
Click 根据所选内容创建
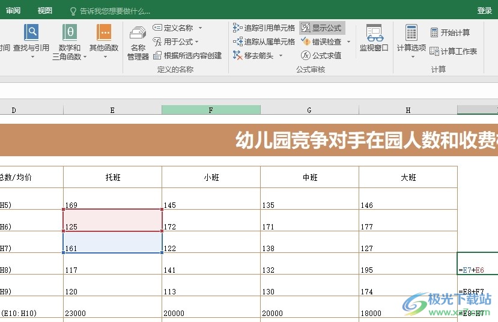click(187, 56)
